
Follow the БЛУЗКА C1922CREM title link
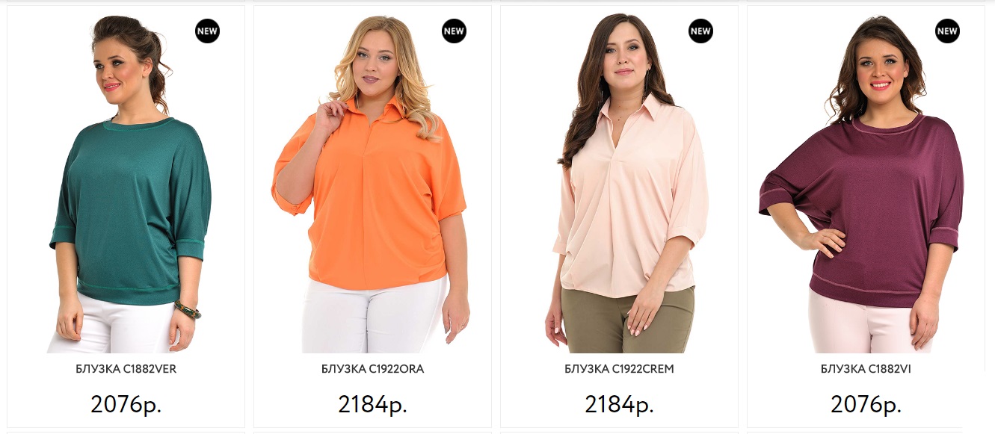619,369
